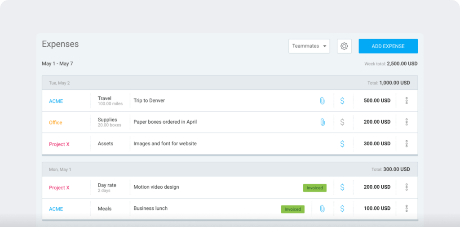Toggle billable dollar icon for Images and font expense
This screenshot has height=227, width=460.
(x=342, y=143)
